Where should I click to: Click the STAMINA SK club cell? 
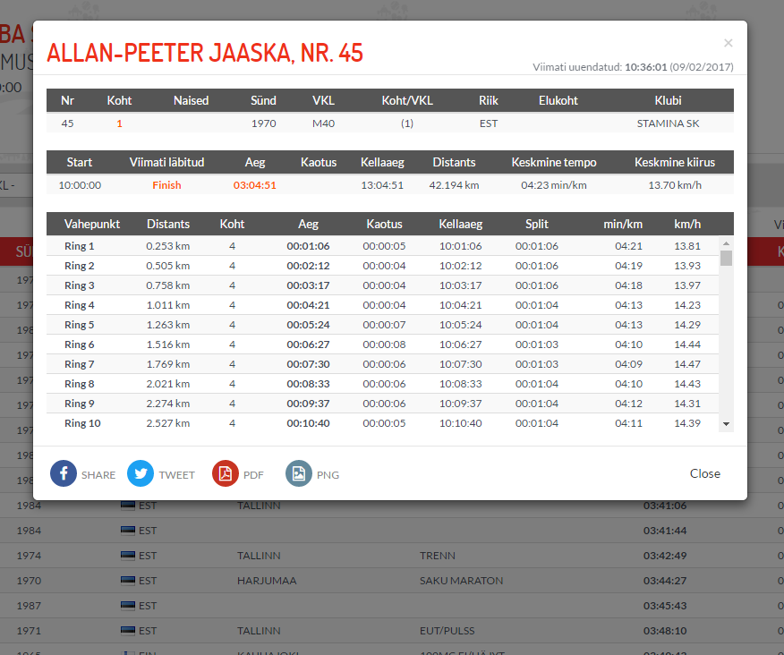pos(668,123)
